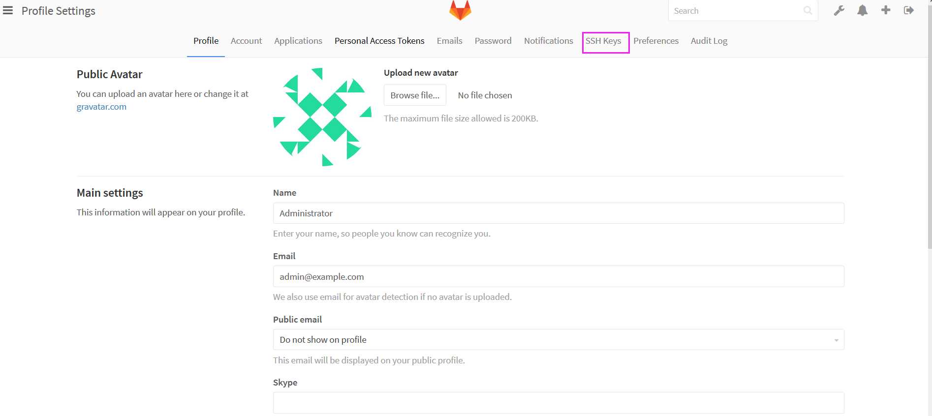This screenshot has height=416, width=932.
Task: Open the admin area wrench icon
Action: pos(839,10)
